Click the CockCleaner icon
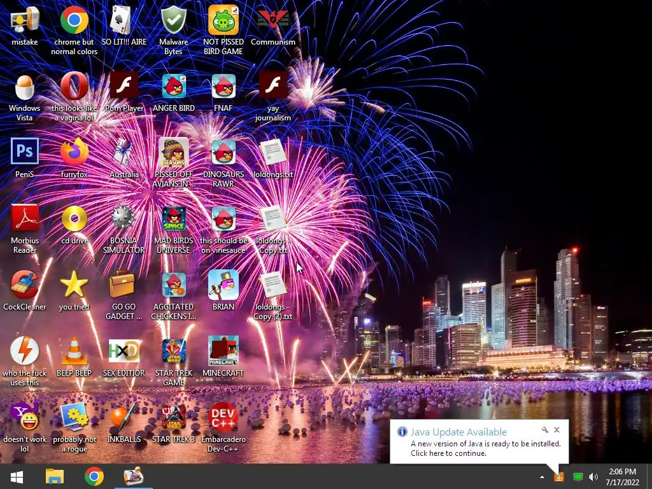The width and height of the screenshot is (652, 489). click(x=25, y=285)
